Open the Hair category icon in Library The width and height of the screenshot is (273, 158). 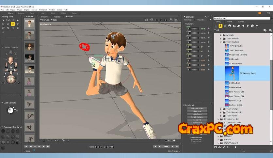(230, 26)
